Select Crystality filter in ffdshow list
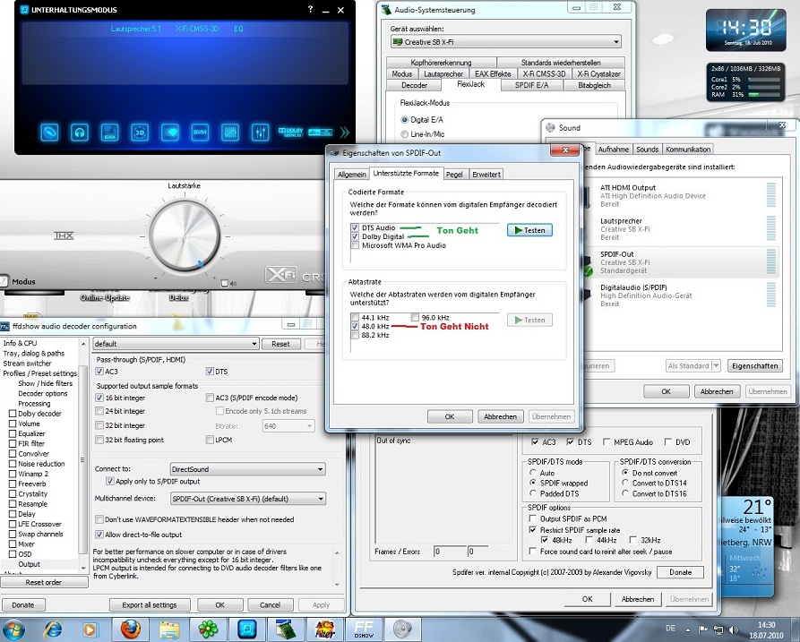800x642 pixels. [x=32, y=493]
